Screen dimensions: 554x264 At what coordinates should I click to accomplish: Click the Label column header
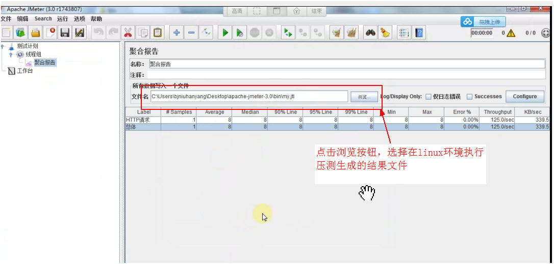[143, 112]
